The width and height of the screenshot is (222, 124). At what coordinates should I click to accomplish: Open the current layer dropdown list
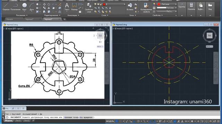(110, 4)
